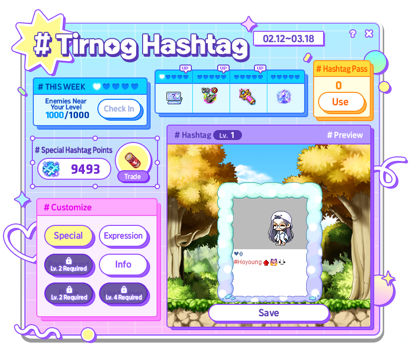
Task: Select the purple crystal reward icon
Action: [x=284, y=97]
